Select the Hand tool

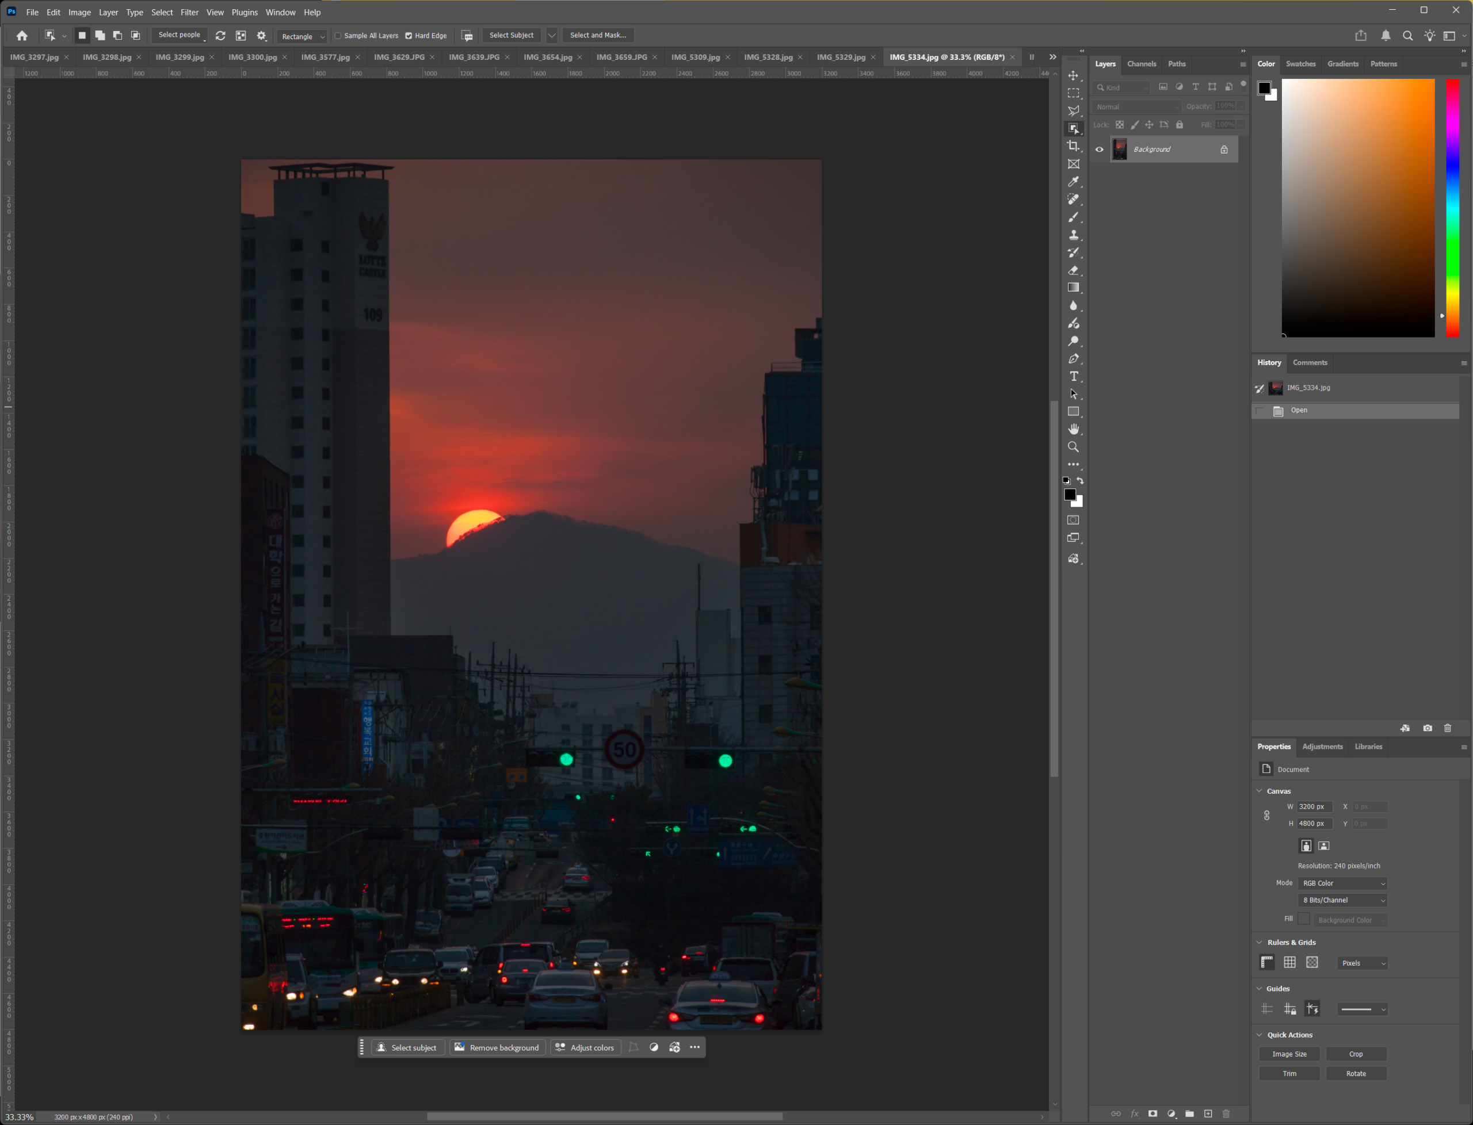point(1073,429)
